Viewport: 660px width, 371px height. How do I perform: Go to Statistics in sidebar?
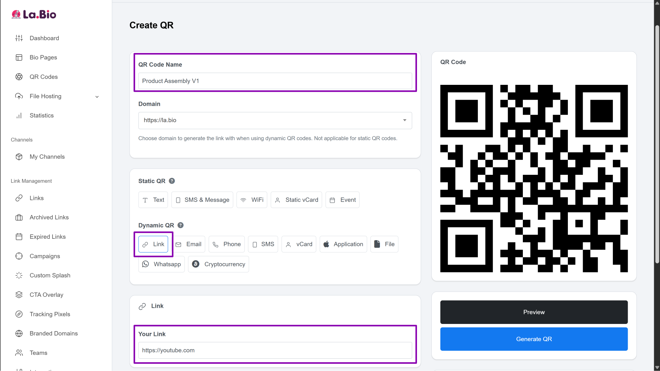[42, 115]
